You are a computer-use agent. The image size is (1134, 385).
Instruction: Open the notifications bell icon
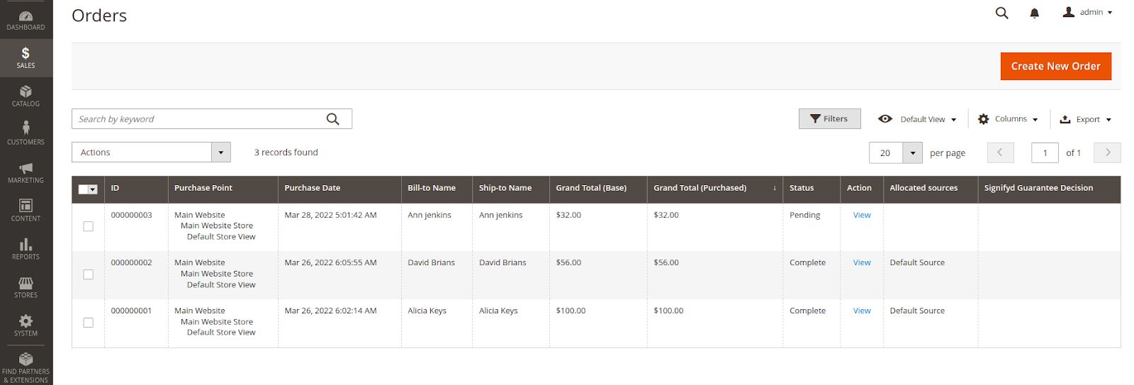(1034, 13)
